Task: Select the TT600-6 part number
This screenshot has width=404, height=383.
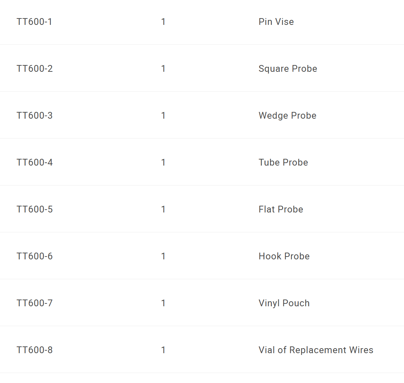Action: point(34,257)
